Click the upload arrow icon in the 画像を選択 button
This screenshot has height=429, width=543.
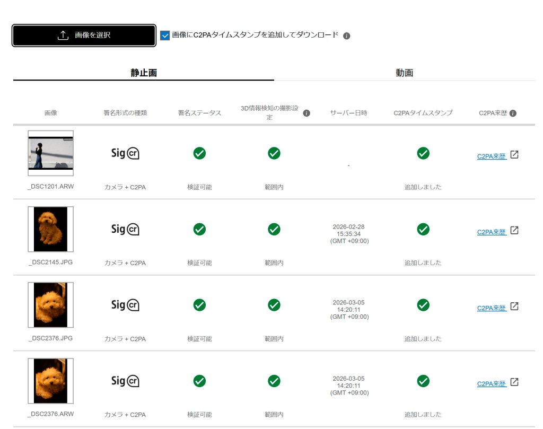click(x=63, y=35)
